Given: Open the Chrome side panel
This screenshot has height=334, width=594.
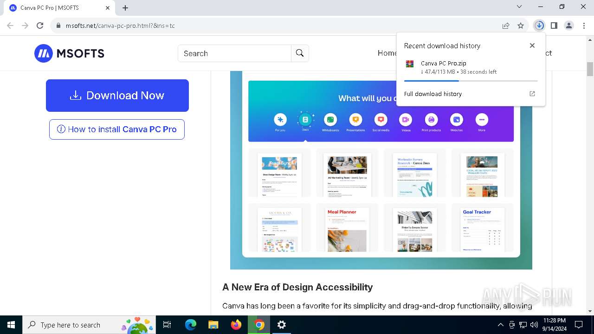Looking at the screenshot, I should (554, 26).
